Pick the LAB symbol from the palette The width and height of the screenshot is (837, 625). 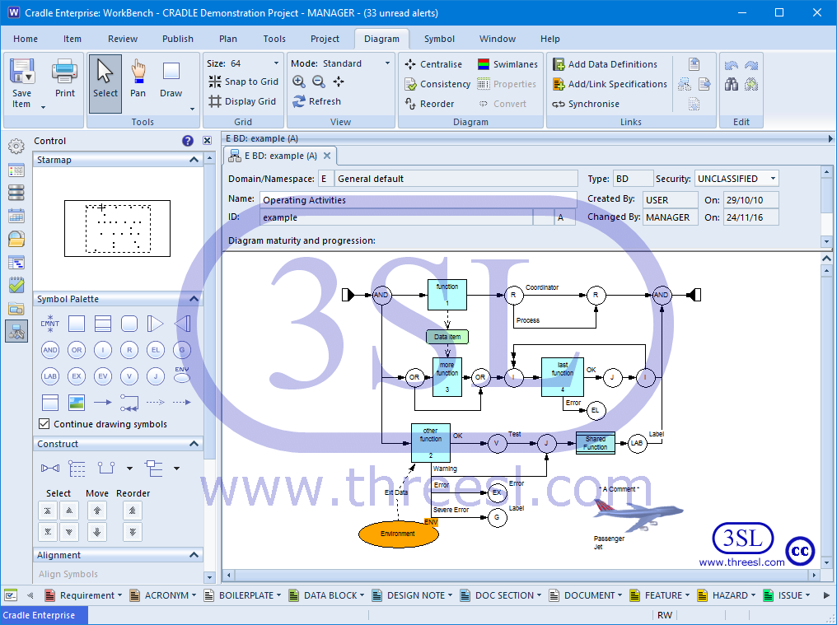(x=50, y=376)
